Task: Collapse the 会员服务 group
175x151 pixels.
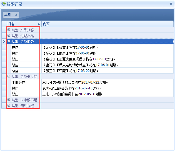Action: coord(9,42)
